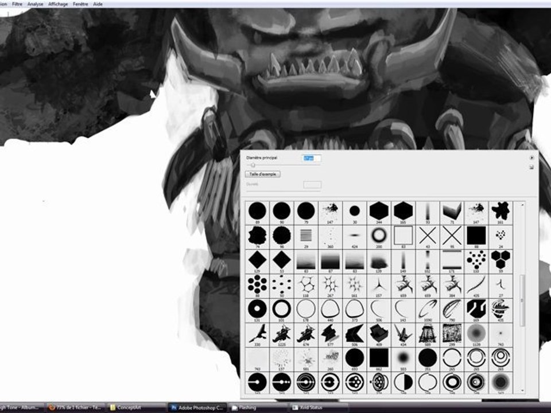Select the curved stroke brush numbered 425

(x=476, y=286)
